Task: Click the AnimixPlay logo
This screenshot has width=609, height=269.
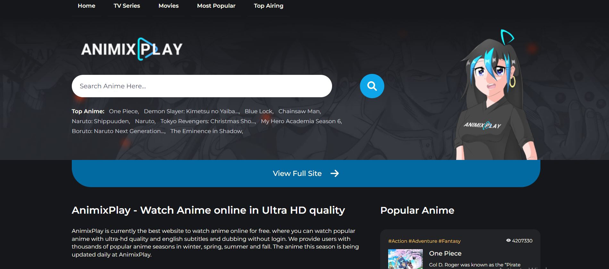Action: click(x=132, y=49)
